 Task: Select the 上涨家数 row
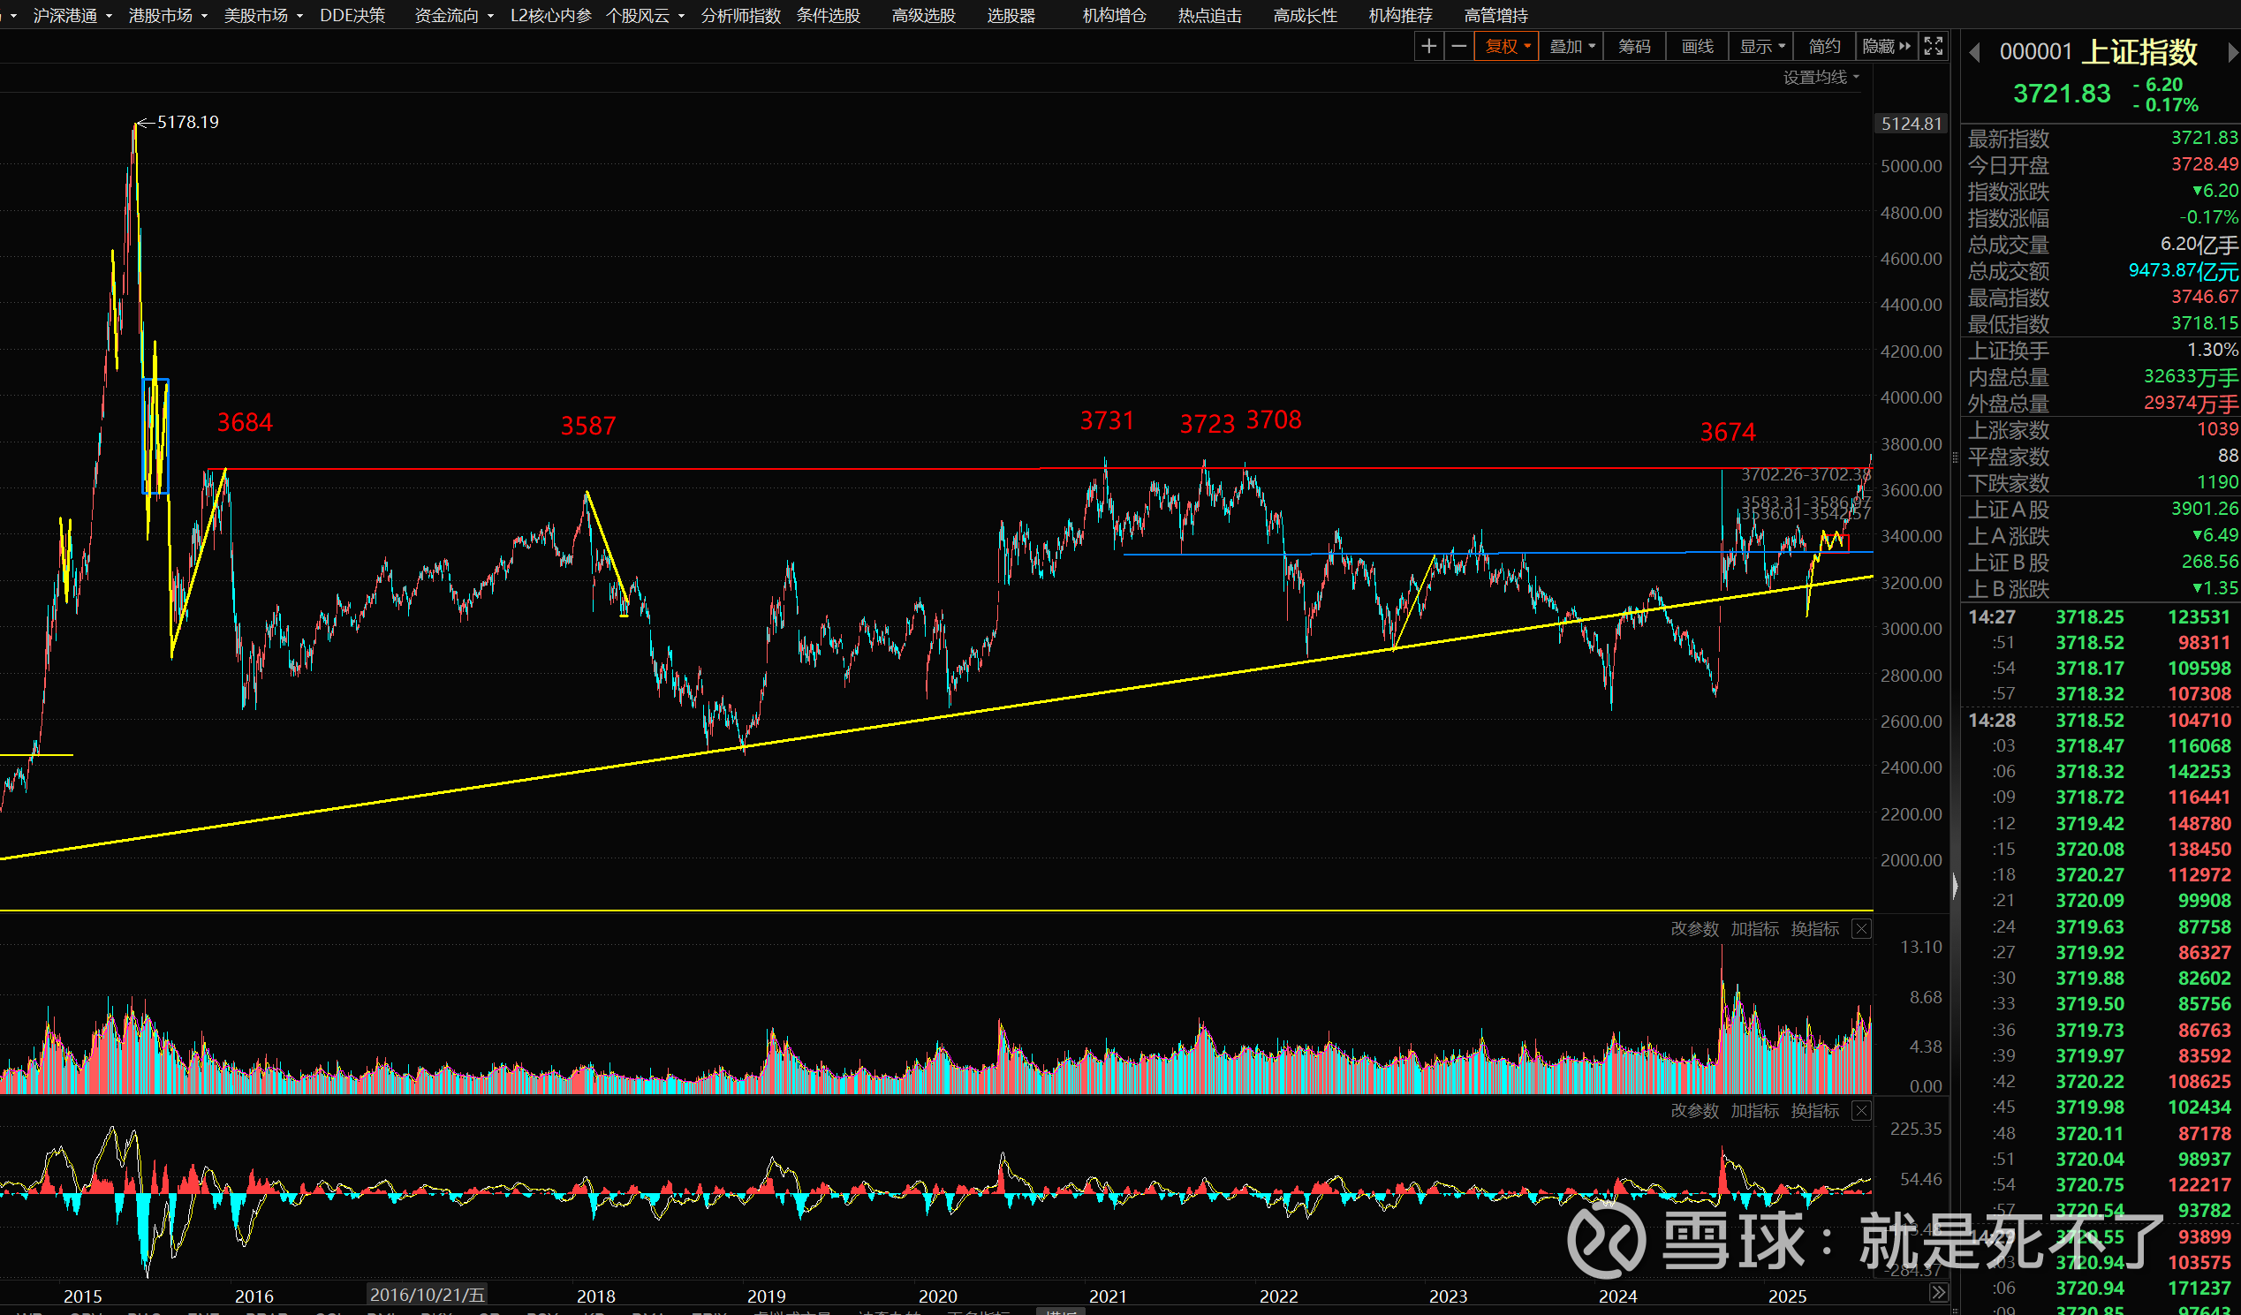pyautogui.click(x=2102, y=429)
